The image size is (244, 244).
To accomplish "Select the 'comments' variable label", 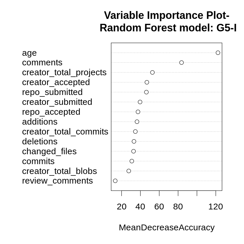I will click(x=42, y=62).
